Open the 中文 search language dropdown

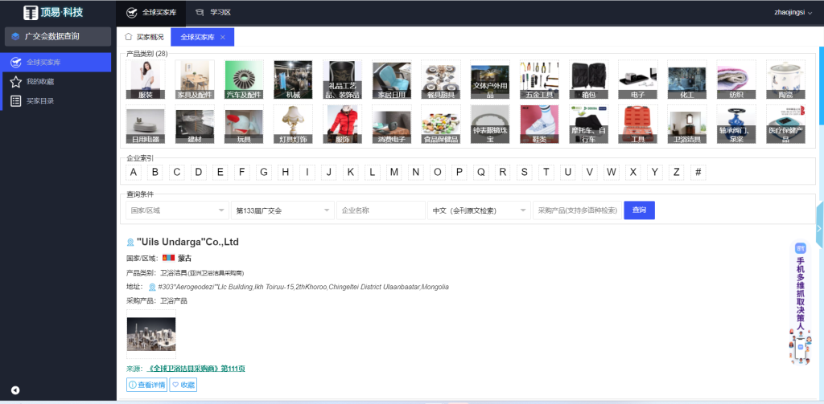point(479,210)
